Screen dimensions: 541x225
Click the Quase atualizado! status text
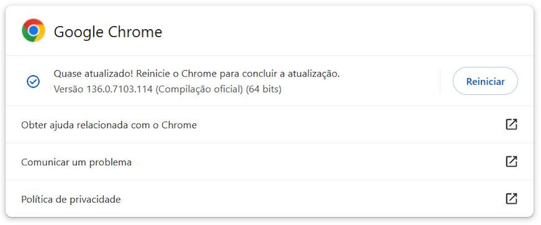(93, 73)
